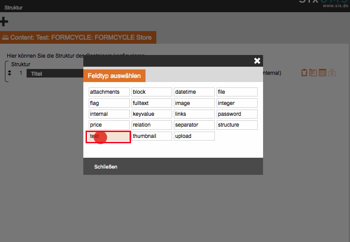Screen dimensions: 350x242
Task: Choose the upload field type
Action: [194, 136]
